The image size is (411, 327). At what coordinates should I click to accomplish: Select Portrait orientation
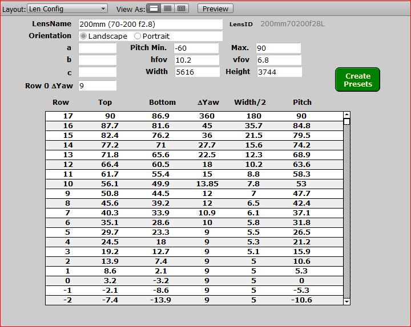click(x=138, y=36)
